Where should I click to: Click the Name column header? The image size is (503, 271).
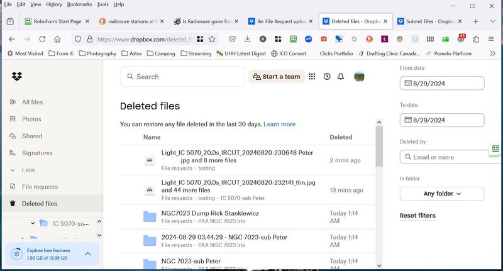pyautogui.click(x=152, y=137)
